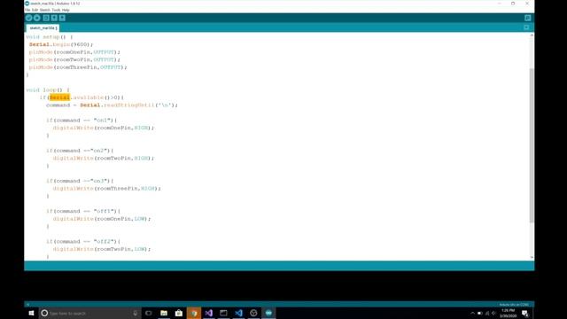Show hidden system tray icons chevron

472,313
